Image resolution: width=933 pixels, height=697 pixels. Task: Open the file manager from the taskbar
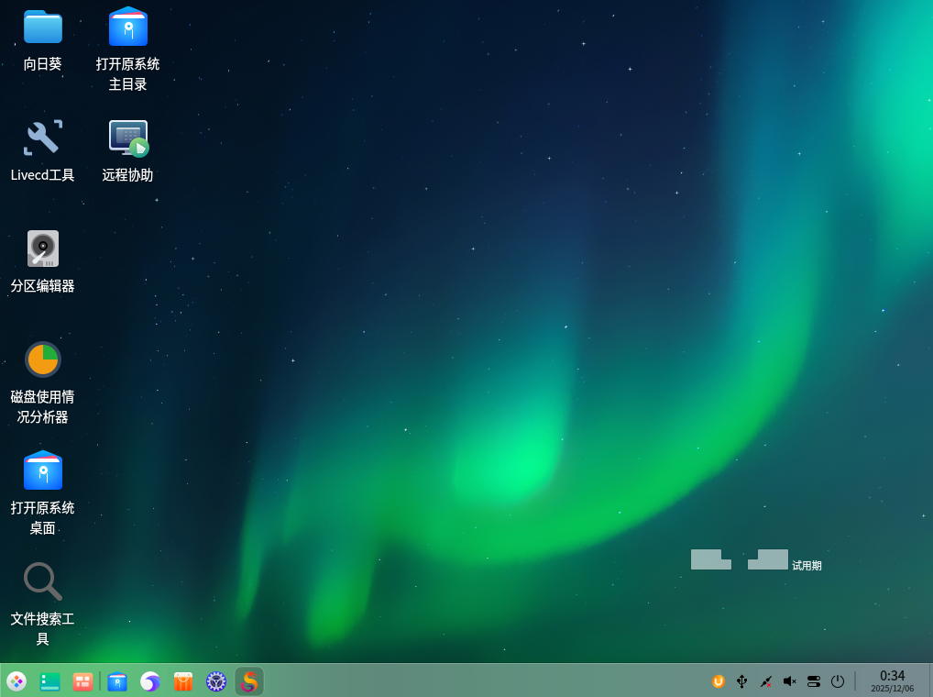point(116,681)
